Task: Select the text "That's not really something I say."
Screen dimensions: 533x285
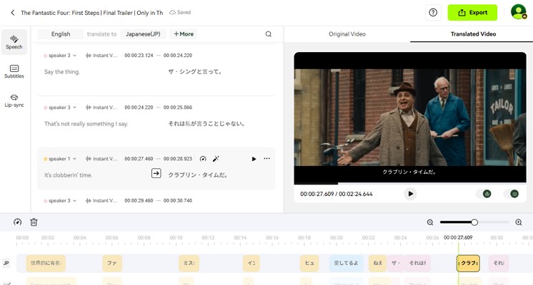Action: point(86,124)
